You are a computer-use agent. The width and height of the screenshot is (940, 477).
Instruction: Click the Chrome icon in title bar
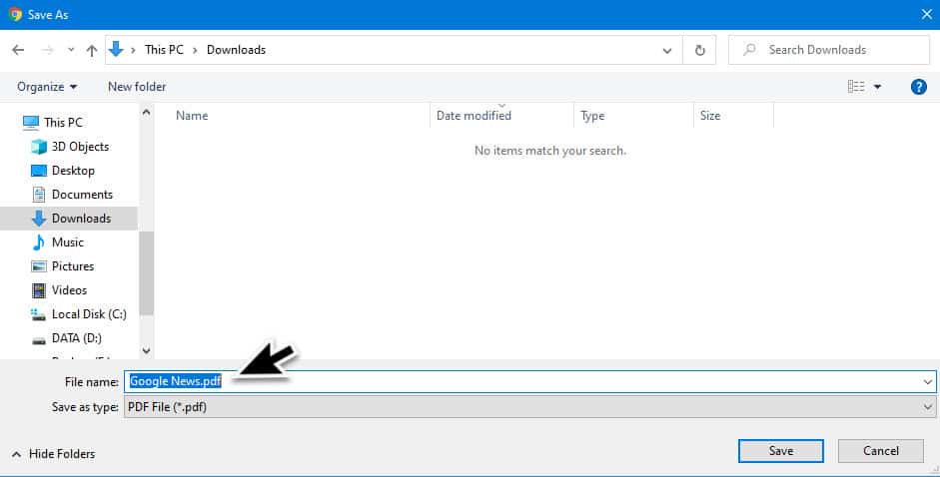pos(15,14)
